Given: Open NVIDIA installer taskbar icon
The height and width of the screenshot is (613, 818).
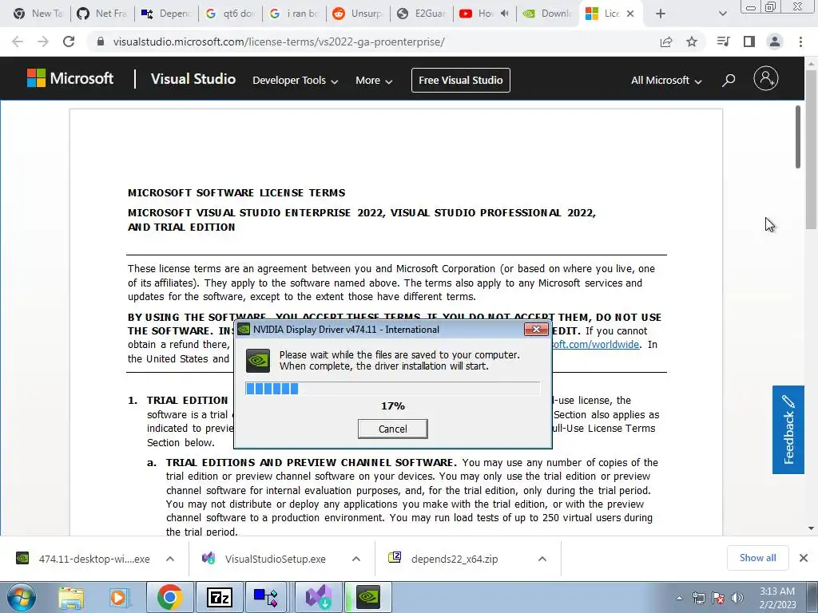Looking at the screenshot, I should [x=367, y=597].
